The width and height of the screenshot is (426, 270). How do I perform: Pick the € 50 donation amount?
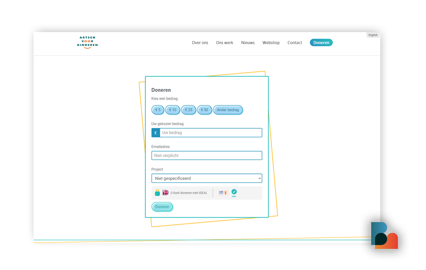click(205, 110)
